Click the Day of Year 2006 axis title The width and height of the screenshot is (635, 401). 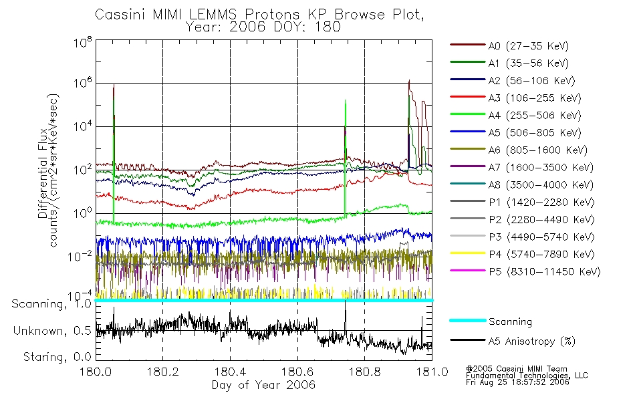[263, 385]
